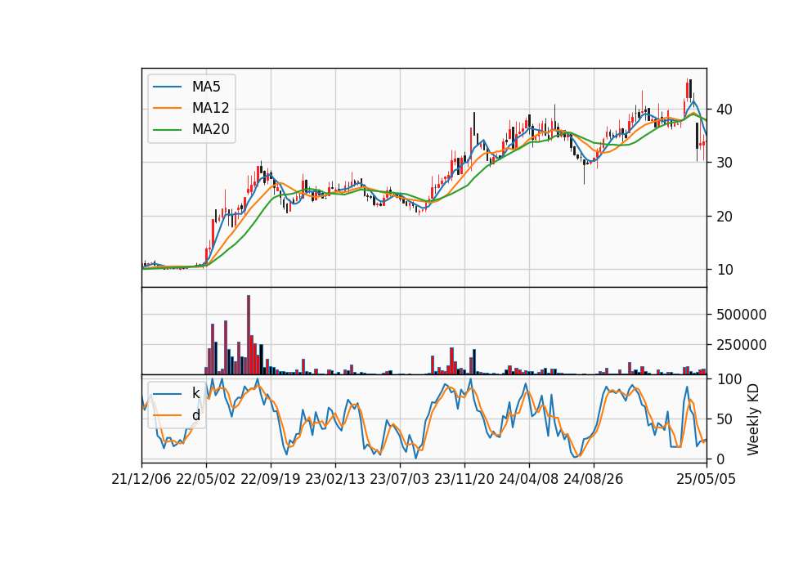The height and width of the screenshot is (564, 785).
Task: Click the price axis value 20
Action: click(724, 216)
